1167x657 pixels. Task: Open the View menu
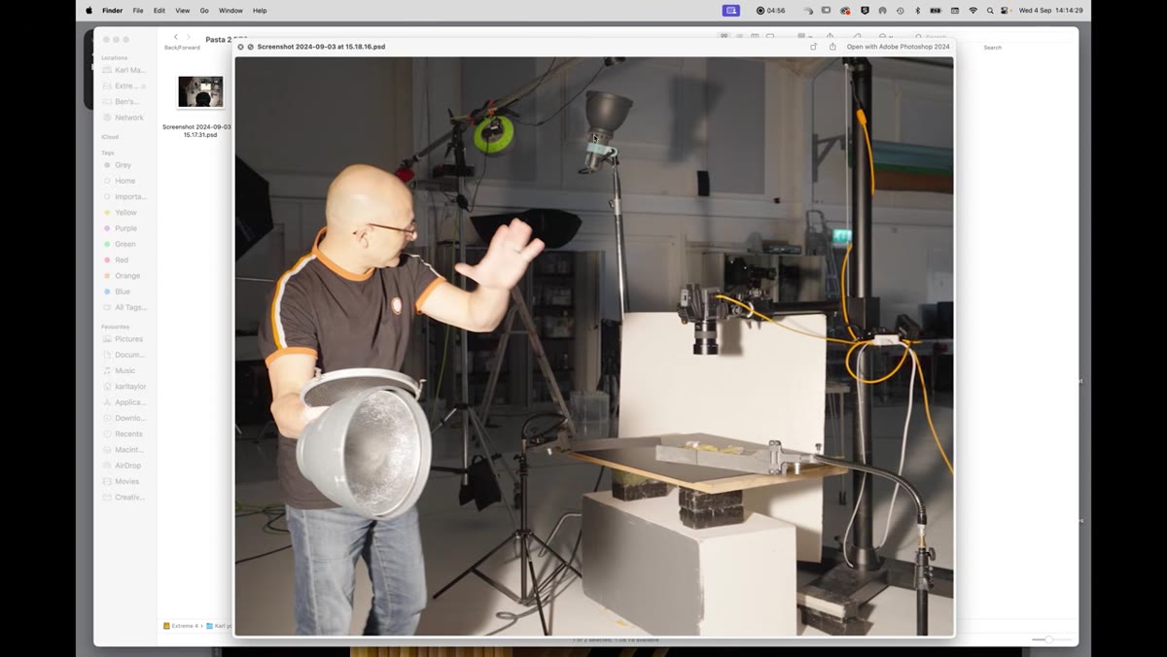[x=182, y=11]
